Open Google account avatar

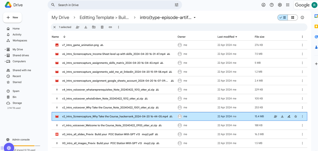tap(314, 5)
